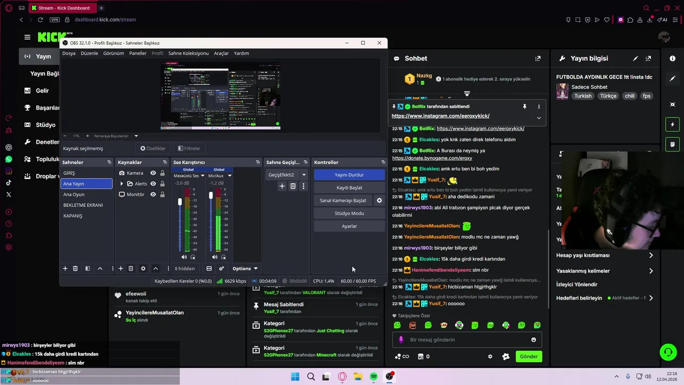
Task: Click Kaydı Başlat to start recording
Action: coord(349,188)
